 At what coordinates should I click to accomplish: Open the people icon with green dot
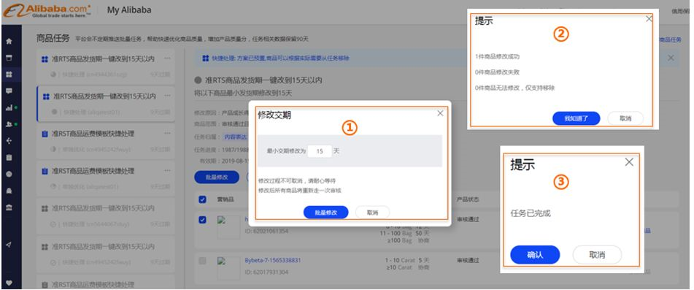tap(9, 124)
